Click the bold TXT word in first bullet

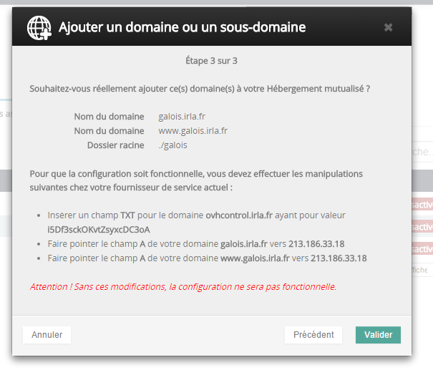pyautogui.click(x=127, y=215)
